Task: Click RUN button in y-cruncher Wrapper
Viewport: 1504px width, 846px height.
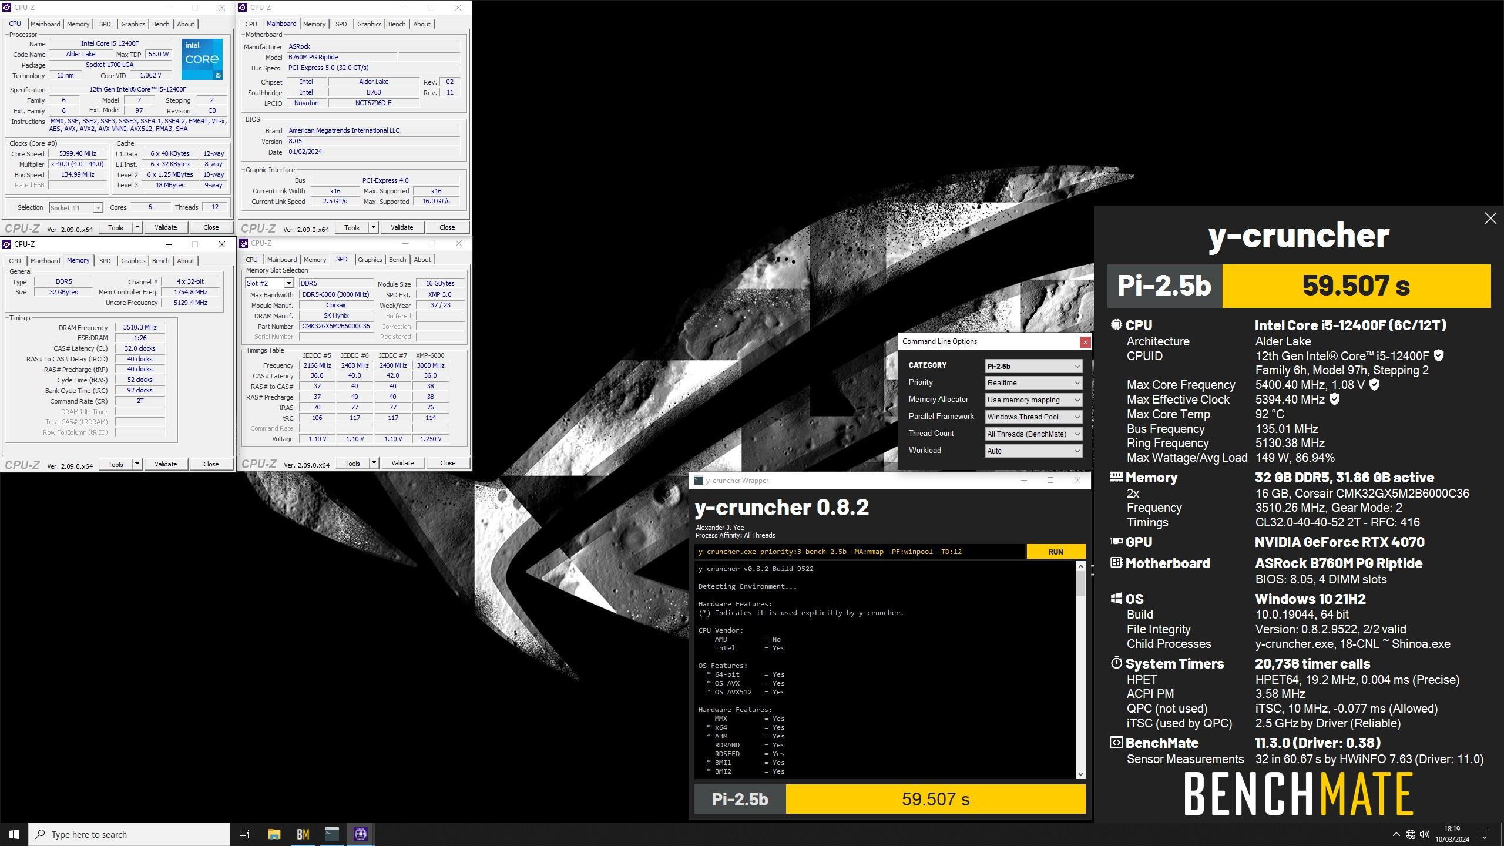Action: [1056, 552]
